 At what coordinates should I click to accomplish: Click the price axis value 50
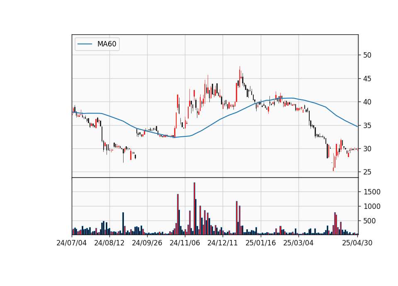(x=367, y=55)
